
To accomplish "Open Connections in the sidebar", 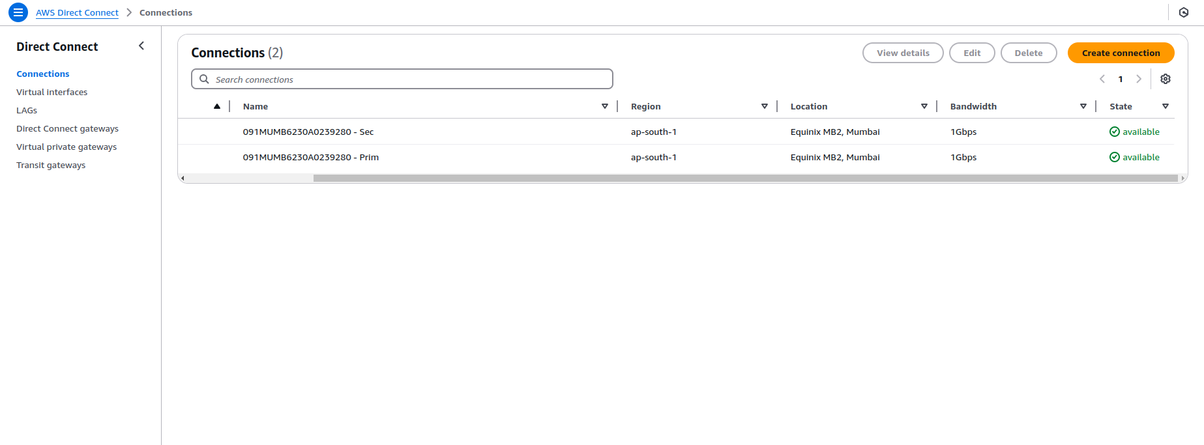I will pyautogui.click(x=43, y=74).
